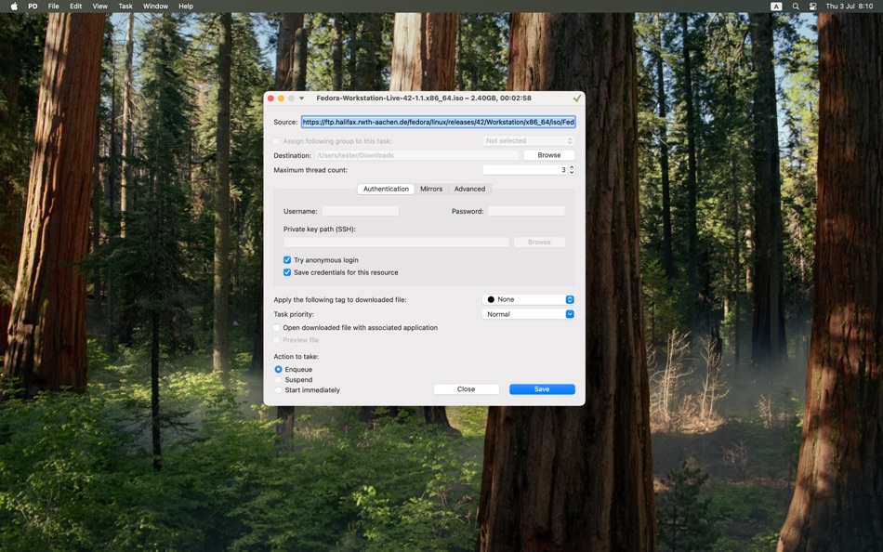This screenshot has width=883, height=552.
Task: Select the Enqueue radio button
Action: pyautogui.click(x=278, y=370)
